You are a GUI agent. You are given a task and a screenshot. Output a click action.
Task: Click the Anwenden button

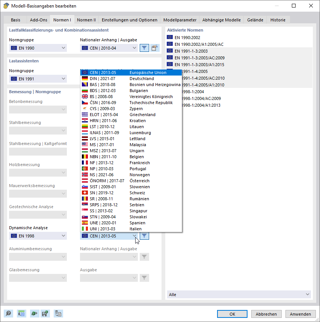pos(300,314)
